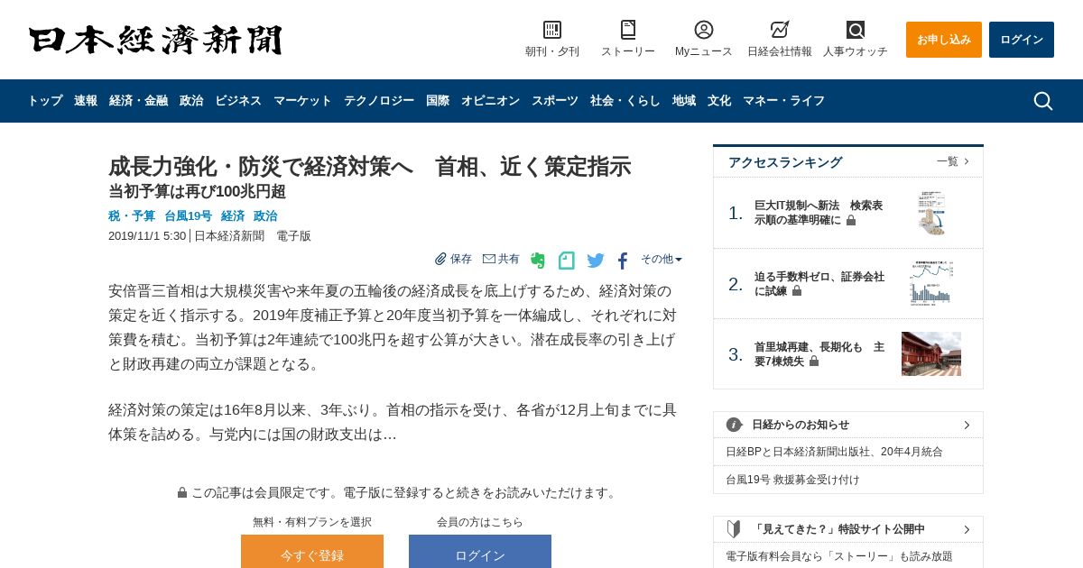Click the blue ログイン button below article
The image size is (1083, 568).
pos(480,552)
